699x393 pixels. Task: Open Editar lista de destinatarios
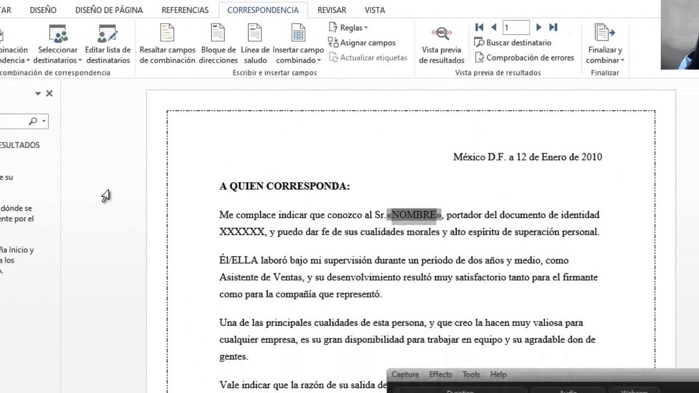pyautogui.click(x=108, y=45)
